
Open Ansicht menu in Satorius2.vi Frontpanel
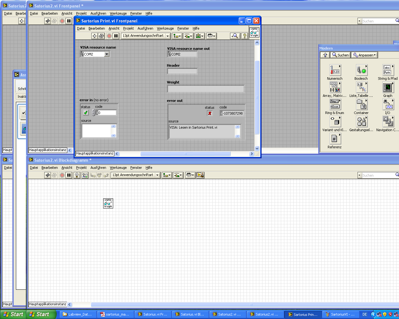[x=67, y=13]
